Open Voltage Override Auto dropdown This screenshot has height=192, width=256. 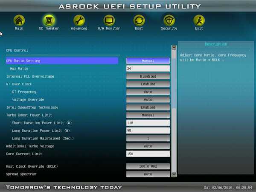pyautogui.click(x=148, y=99)
